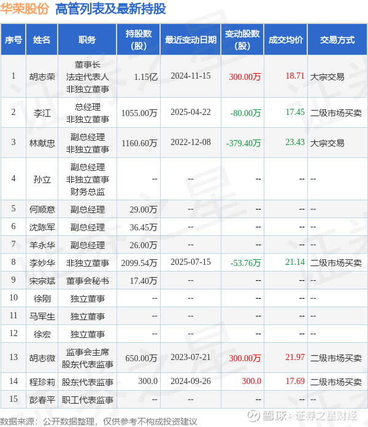Click 大宗交易 in 林献忠's row
368x427 pixels.
click(x=328, y=143)
